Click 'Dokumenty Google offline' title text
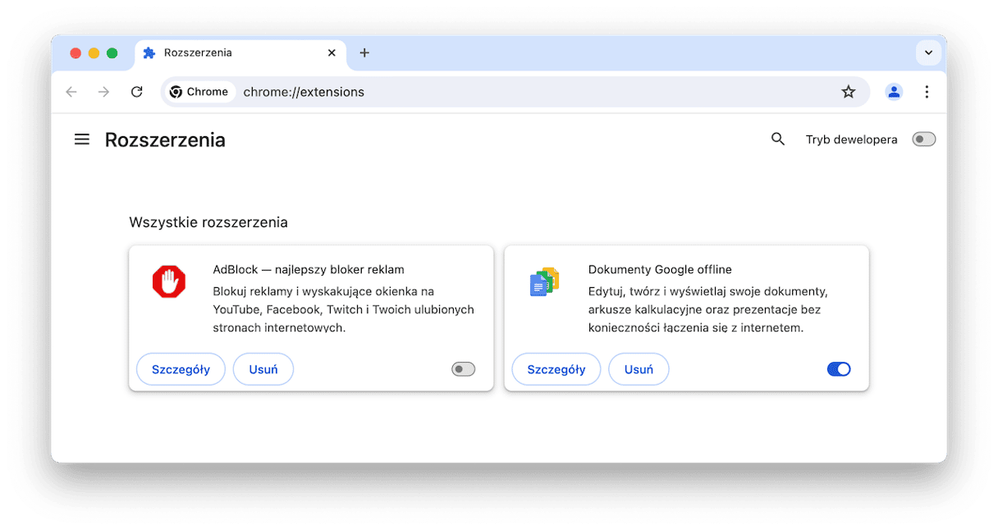998x530 pixels. pyautogui.click(x=660, y=269)
